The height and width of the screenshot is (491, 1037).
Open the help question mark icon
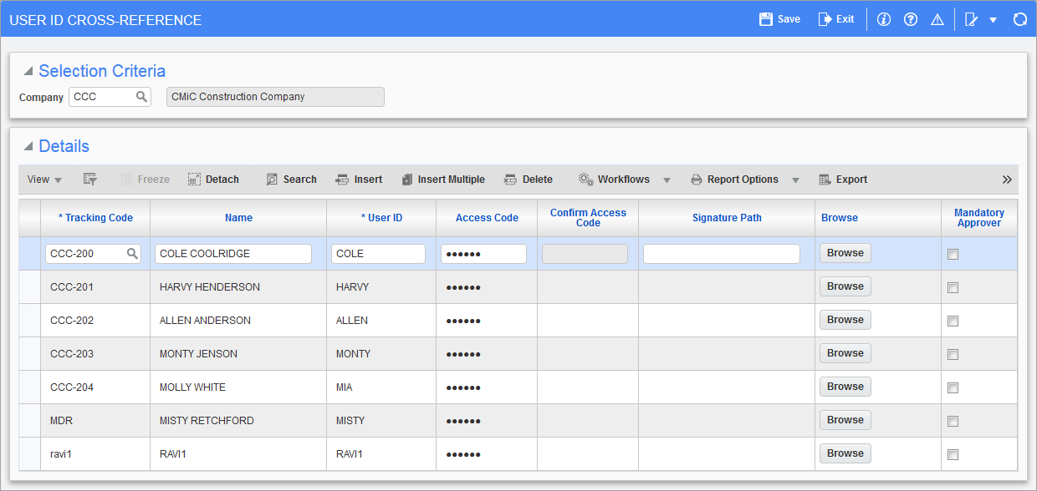pyautogui.click(x=911, y=19)
